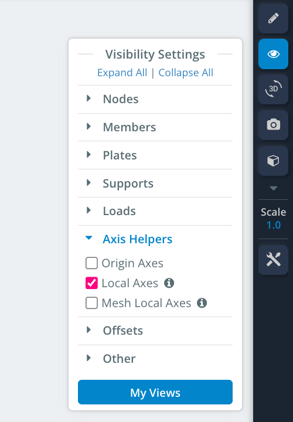Toggle the eye visibility settings button
The image size is (293, 422).
coord(273,54)
